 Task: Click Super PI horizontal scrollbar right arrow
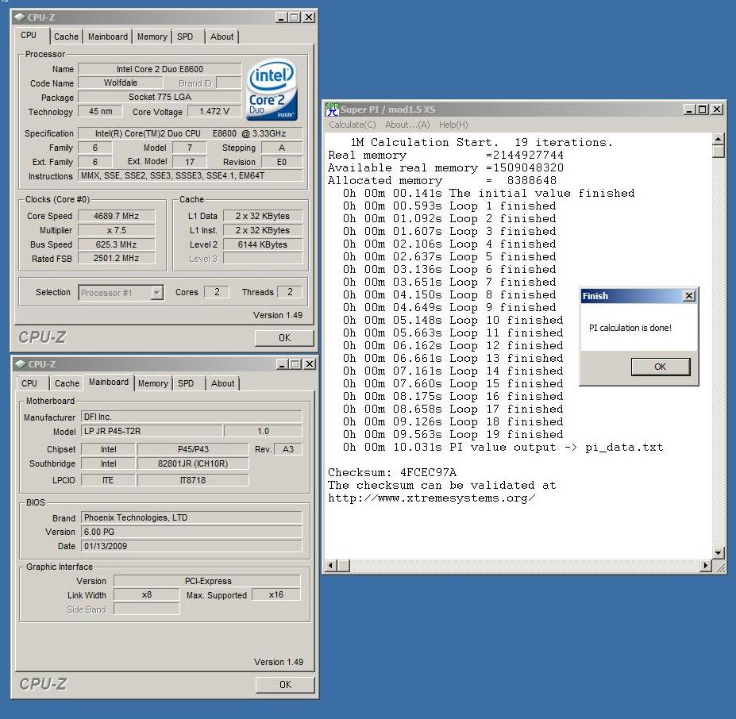(706, 566)
